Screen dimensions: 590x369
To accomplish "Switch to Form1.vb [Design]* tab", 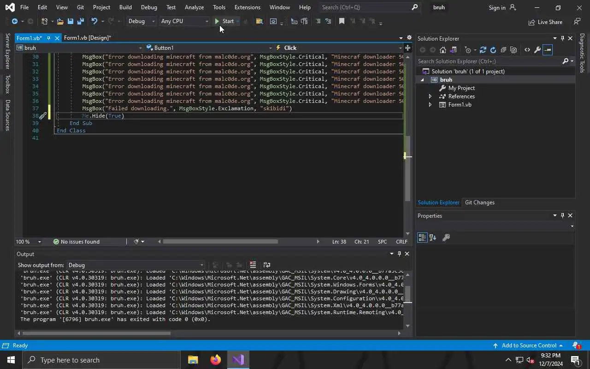I will coord(88,38).
